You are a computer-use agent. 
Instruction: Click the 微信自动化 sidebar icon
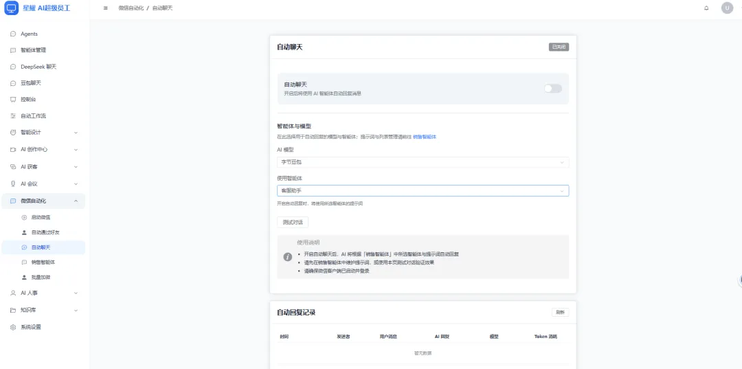pyautogui.click(x=13, y=201)
